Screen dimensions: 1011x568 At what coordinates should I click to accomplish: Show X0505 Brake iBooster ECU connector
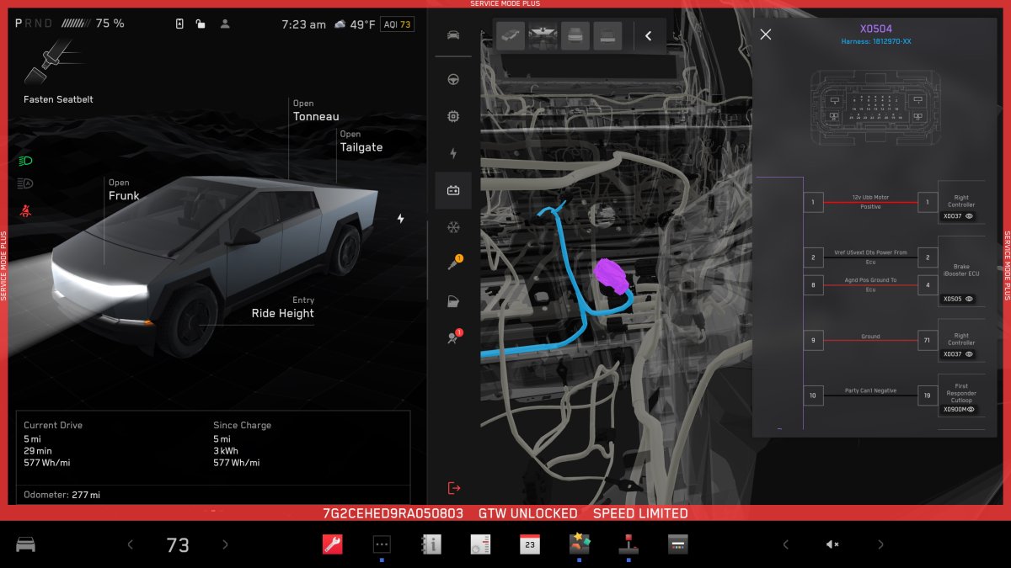[958, 299]
